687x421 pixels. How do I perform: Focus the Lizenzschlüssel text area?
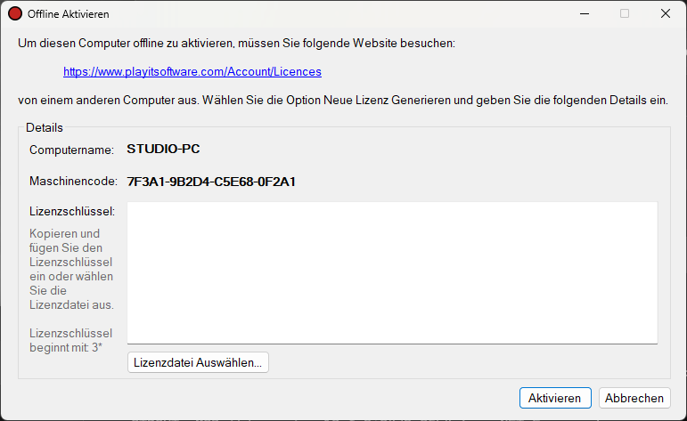click(392, 272)
